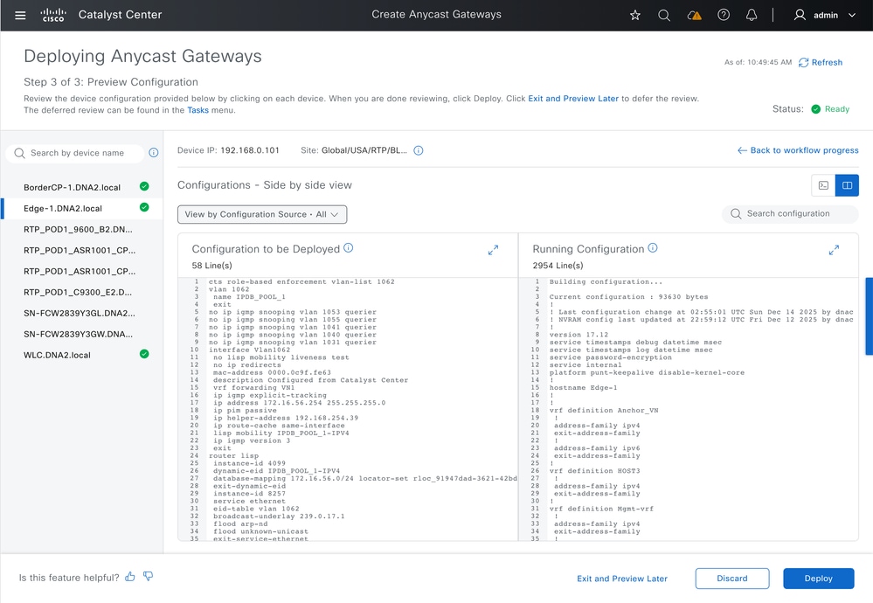
Task: Click the Deploy button
Action: (819, 579)
